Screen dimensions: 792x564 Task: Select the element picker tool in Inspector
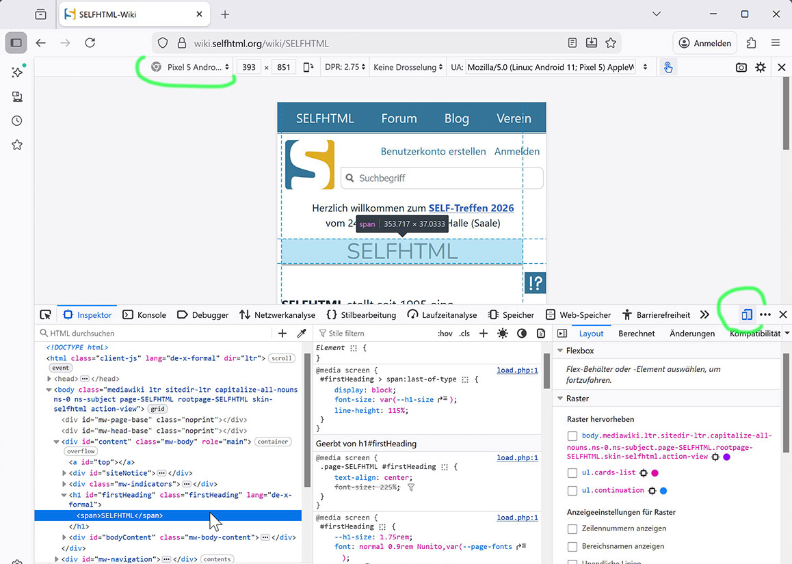tap(45, 314)
